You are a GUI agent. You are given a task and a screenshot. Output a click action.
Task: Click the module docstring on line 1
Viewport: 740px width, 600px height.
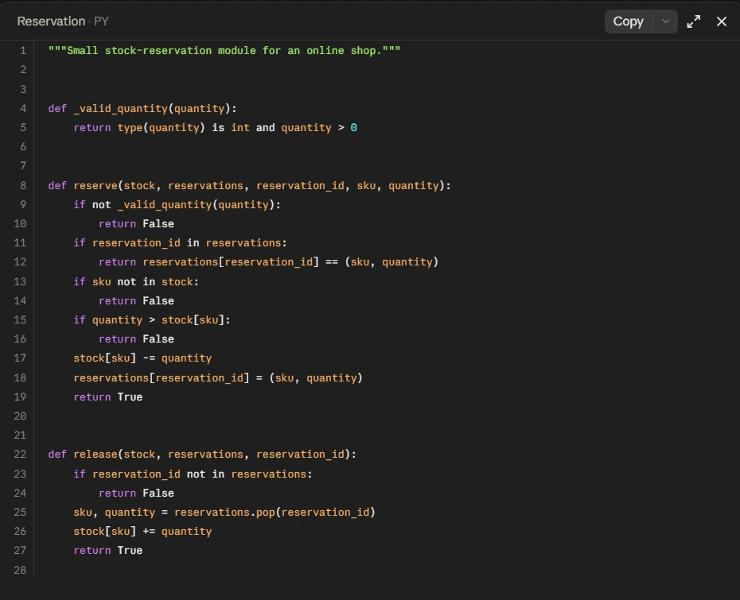click(x=224, y=50)
